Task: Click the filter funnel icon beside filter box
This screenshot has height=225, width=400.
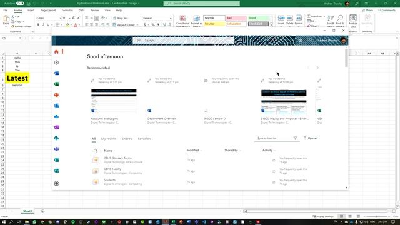Action: click(x=295, y=138)
